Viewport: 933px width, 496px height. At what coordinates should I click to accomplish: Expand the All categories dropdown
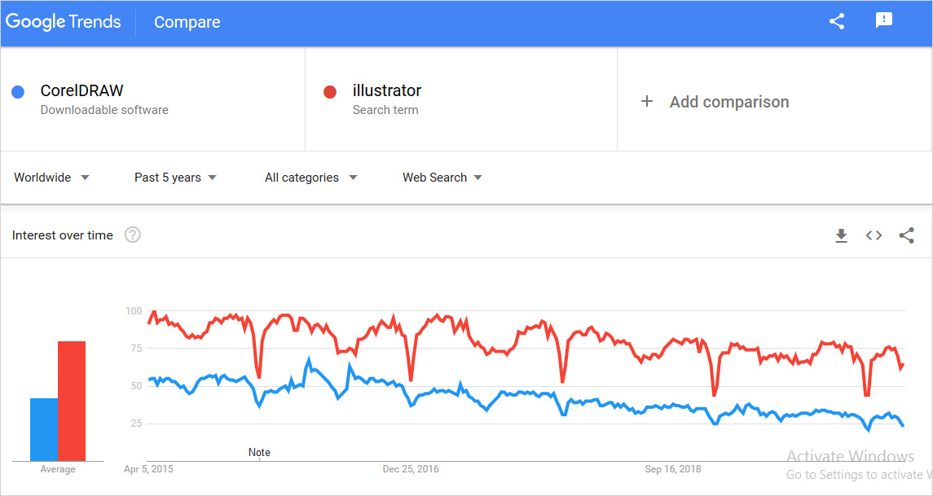click(x=310, y=178)
